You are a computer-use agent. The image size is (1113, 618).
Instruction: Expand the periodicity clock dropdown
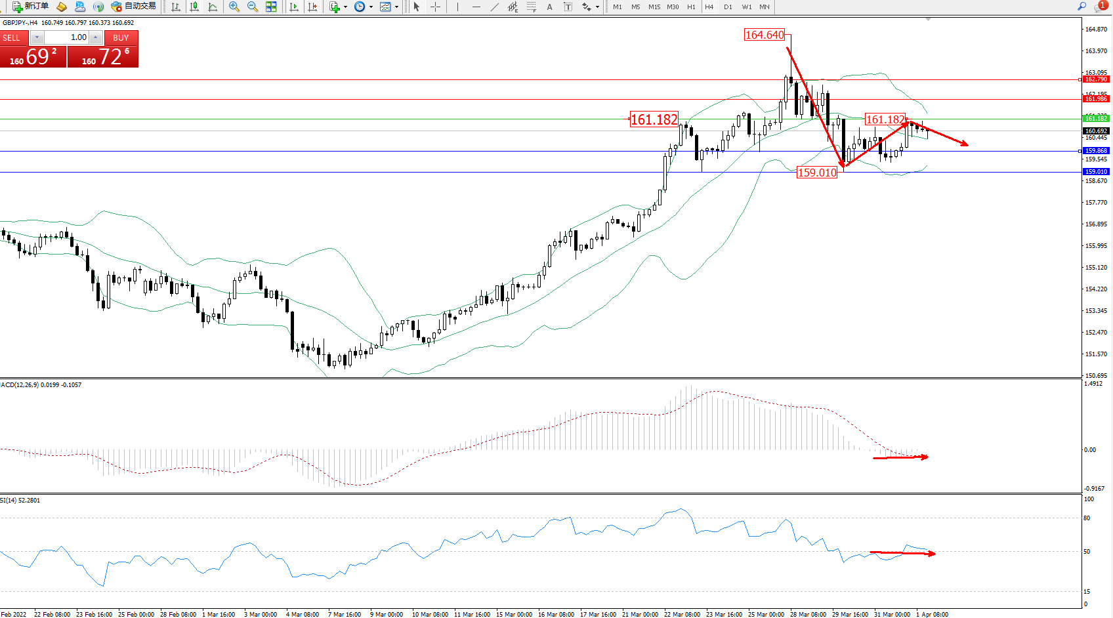pyautogui.click(x=371, y=7)
